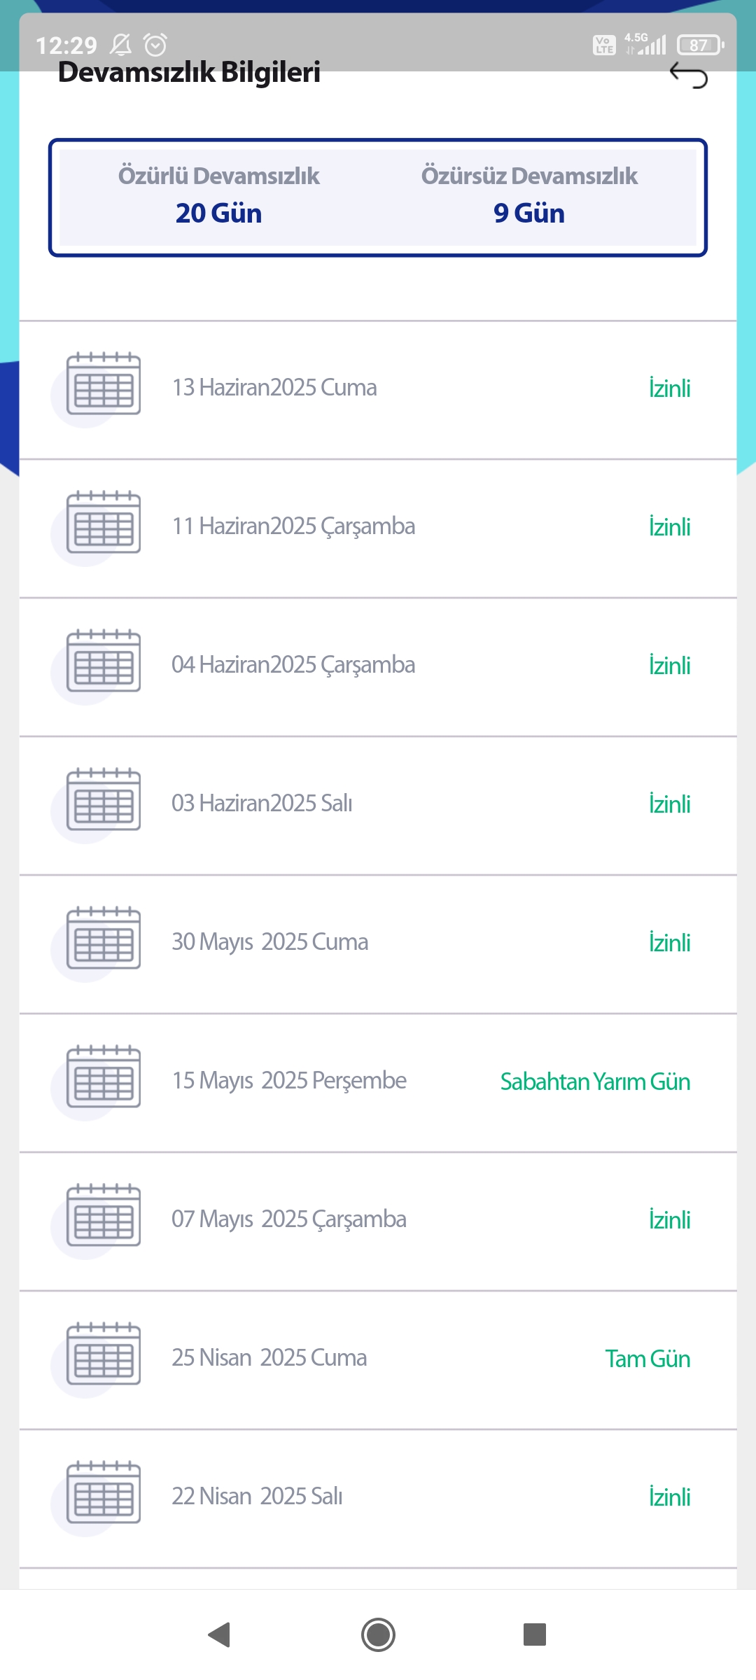The width and height of the screenshot is (756, 1680).
Task: Click calendar icon for 25 Nisan 2025 Cuma
Action: click(104, 1354)
